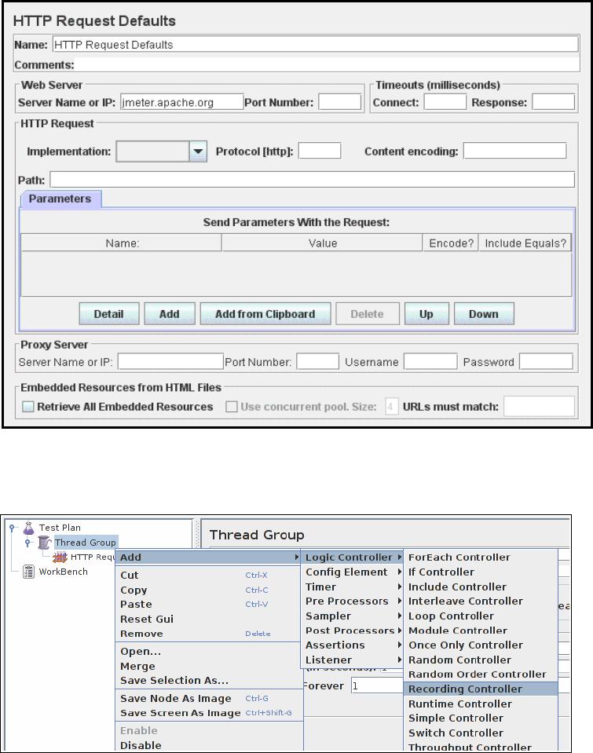Open the Parameters tab
Image resolution: width=593 pixels, height=753 pixels.
pyautogui.click(x=60, y=199)
